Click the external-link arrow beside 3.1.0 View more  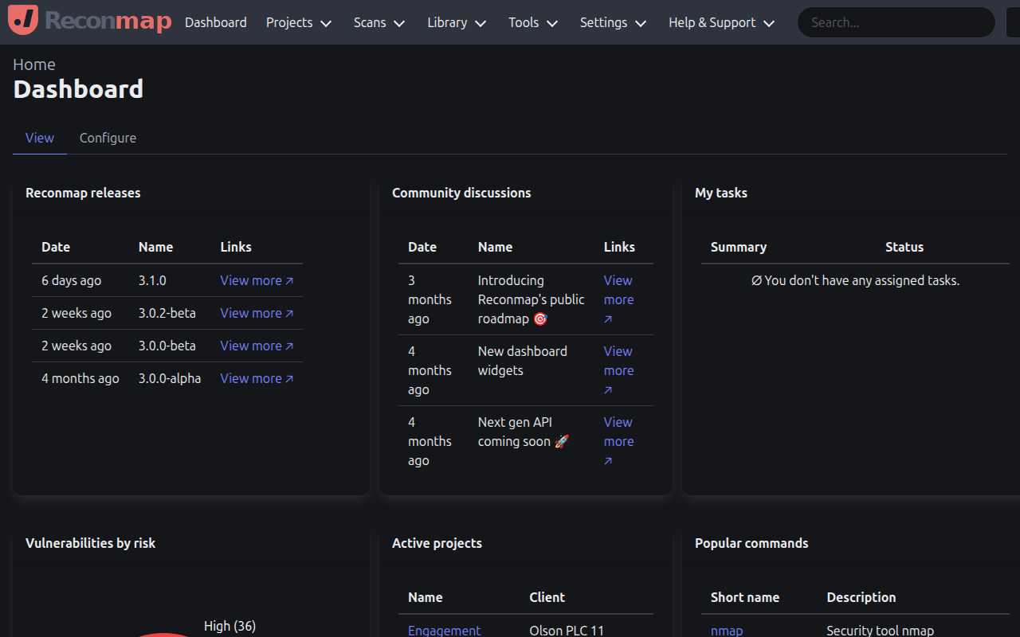[x=289, y=280]
